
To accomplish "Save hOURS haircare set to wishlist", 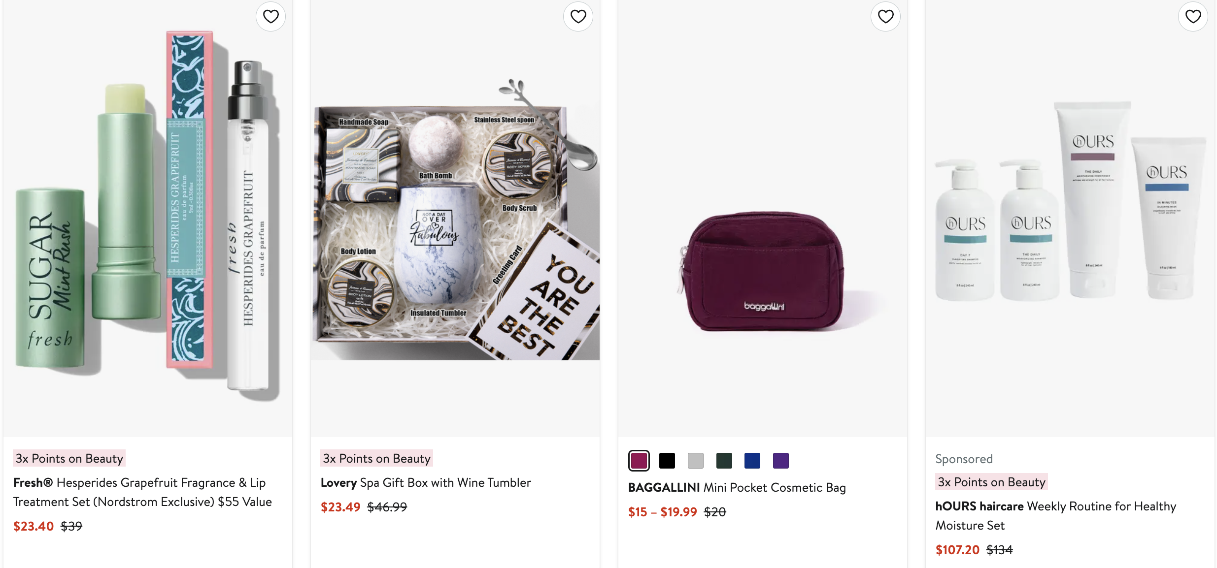I will click(1193, 17).
